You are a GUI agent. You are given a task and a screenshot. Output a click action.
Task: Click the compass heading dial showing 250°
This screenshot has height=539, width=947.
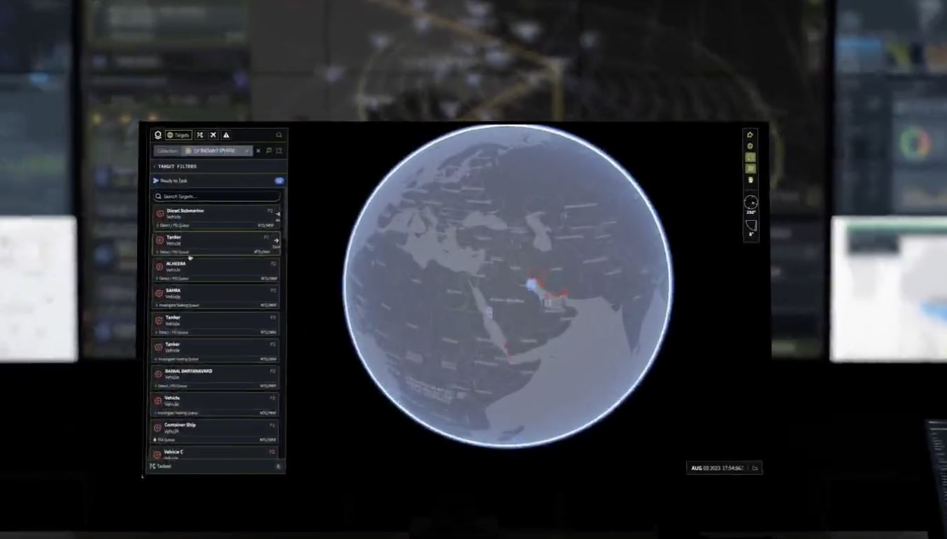click(x=750, y=203)
